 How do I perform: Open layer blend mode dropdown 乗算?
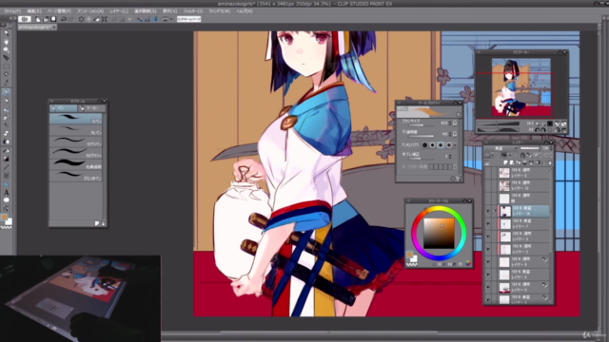(501, 148)
